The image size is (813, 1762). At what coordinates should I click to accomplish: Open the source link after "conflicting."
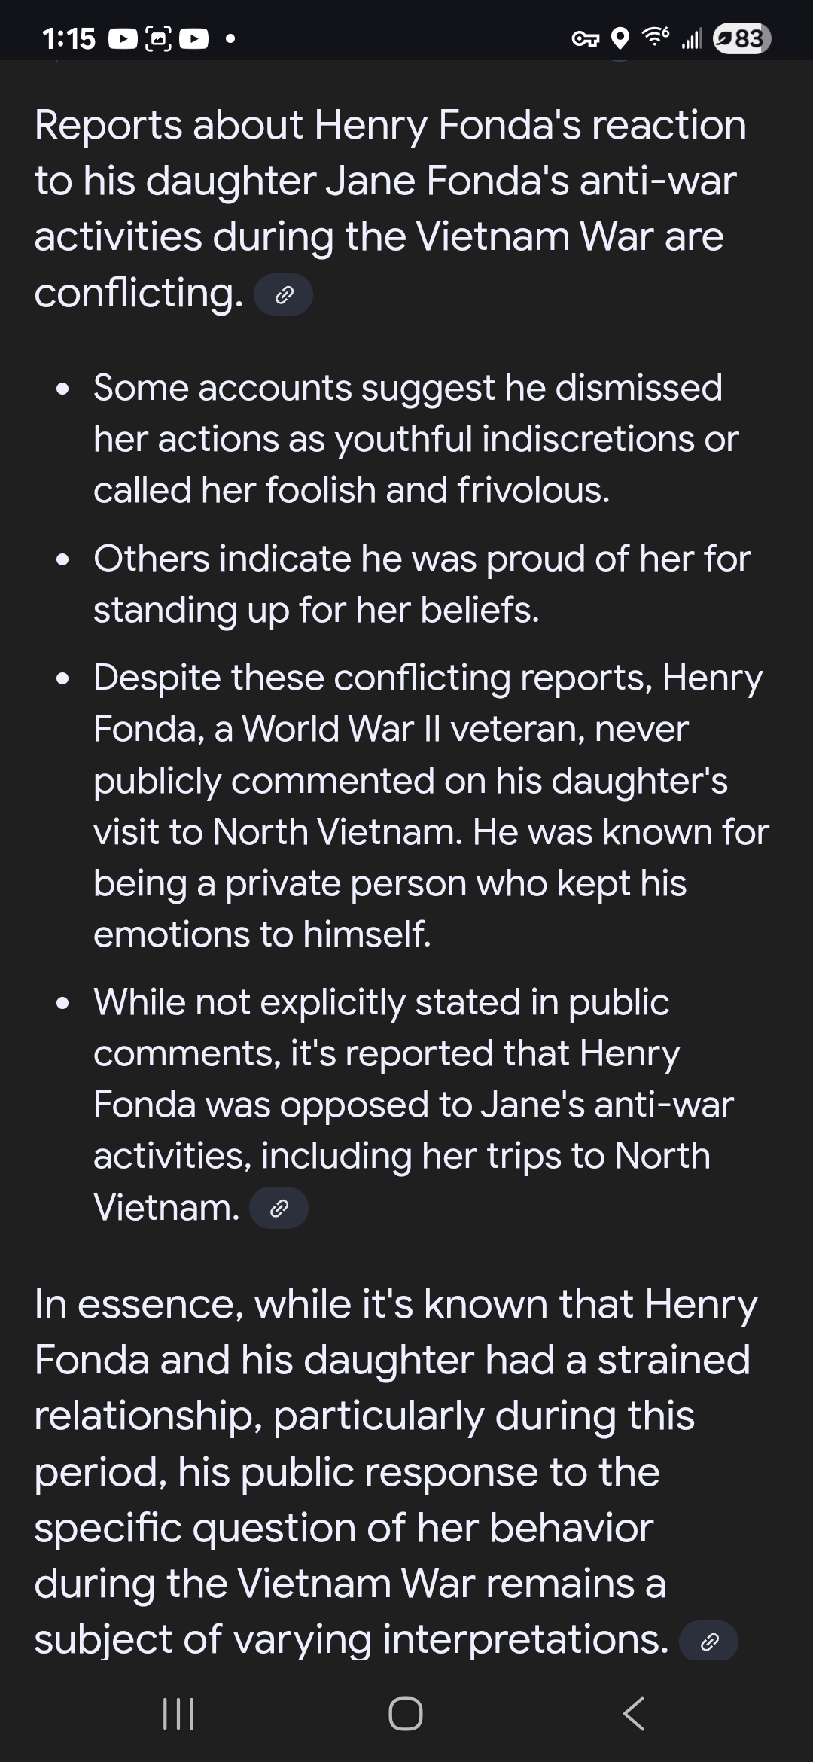(283, 295)
